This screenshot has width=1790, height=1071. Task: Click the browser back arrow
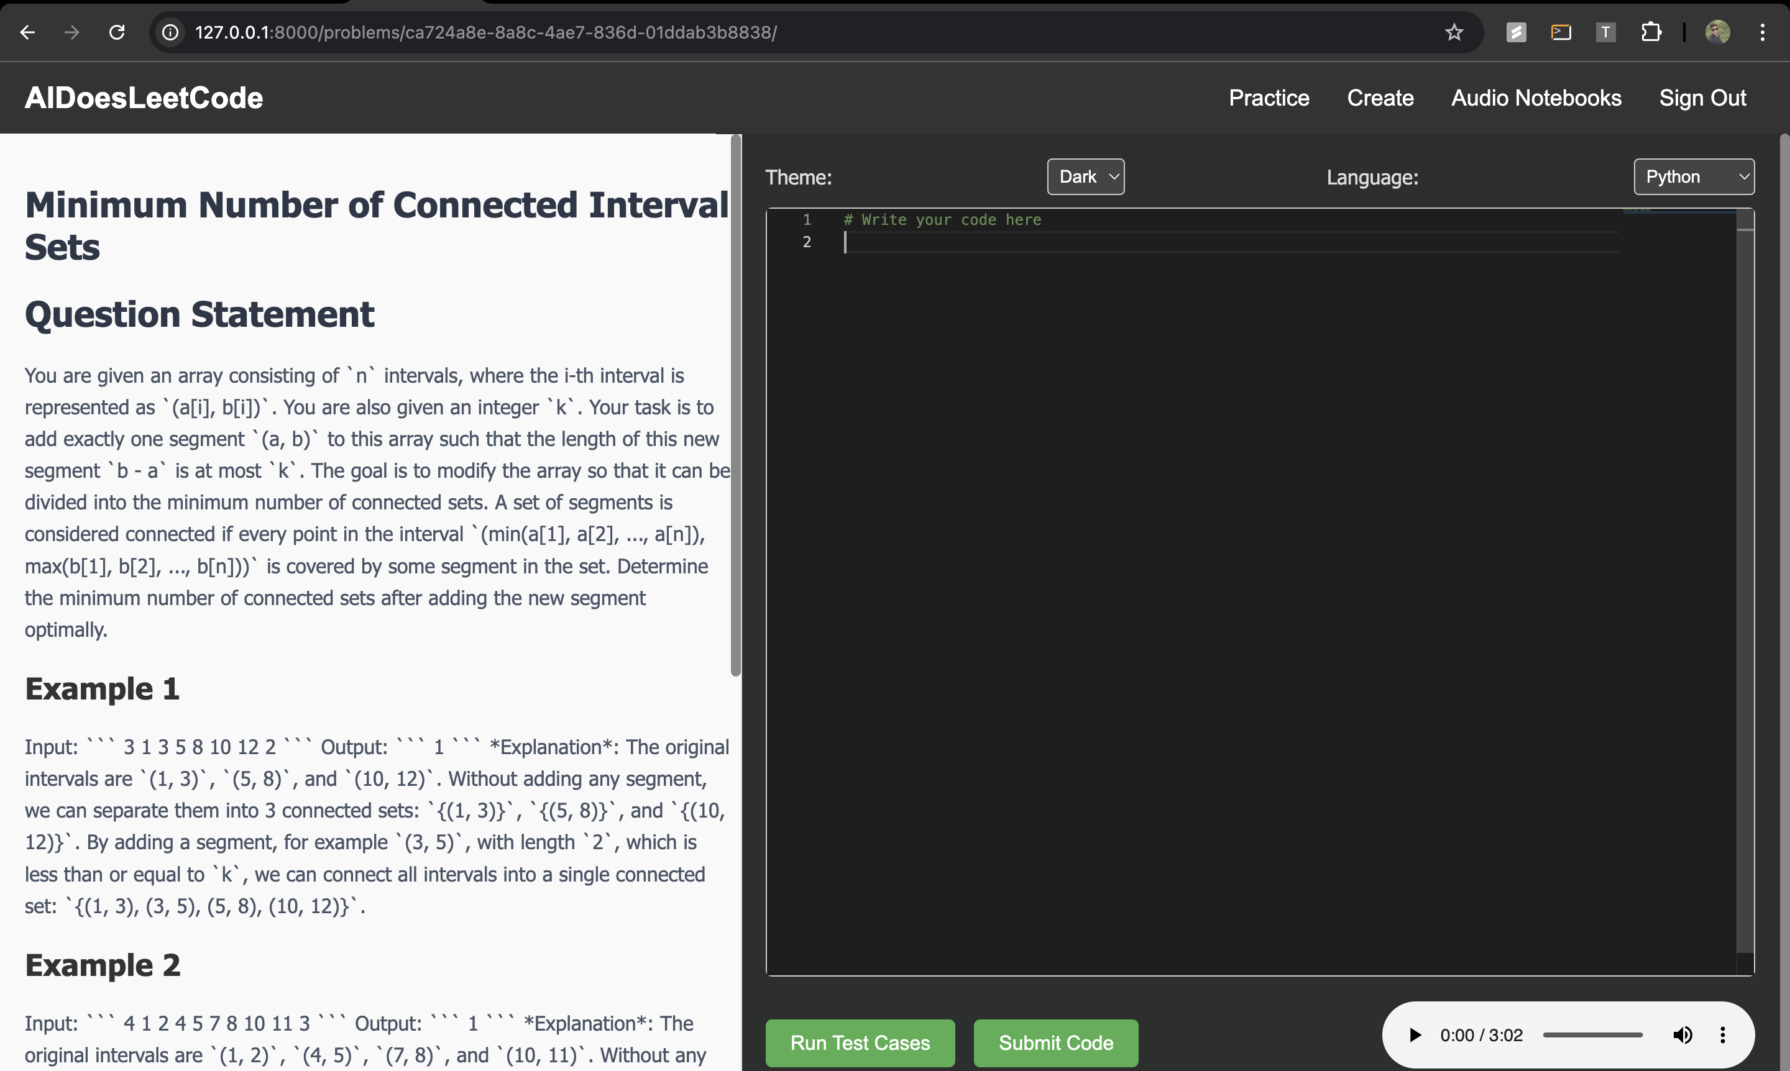coord(27,32)
